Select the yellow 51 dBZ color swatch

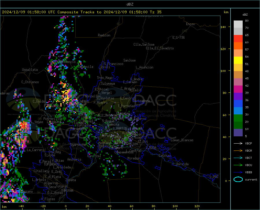pos(238,60)
